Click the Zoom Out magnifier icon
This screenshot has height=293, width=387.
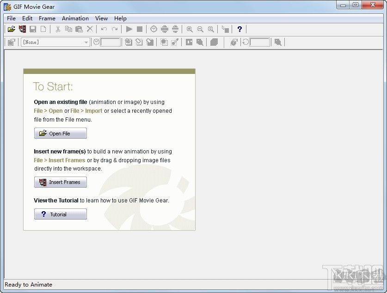(x=200, y=29)
